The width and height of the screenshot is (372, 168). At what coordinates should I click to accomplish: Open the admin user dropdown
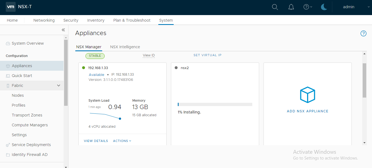356,7
